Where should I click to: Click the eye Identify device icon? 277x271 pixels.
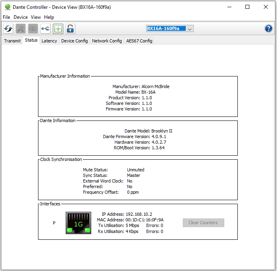point(33,29)
